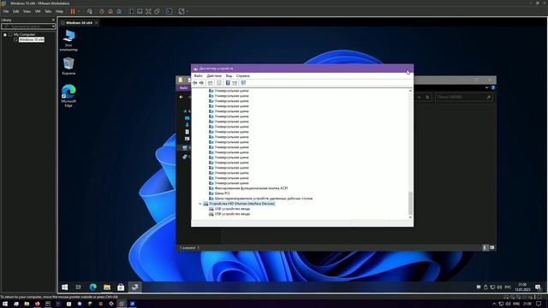The image size is (548, 308).
Task: Send Ctrl+Alt+Del to the virtual machine
Action: [90, 11]
